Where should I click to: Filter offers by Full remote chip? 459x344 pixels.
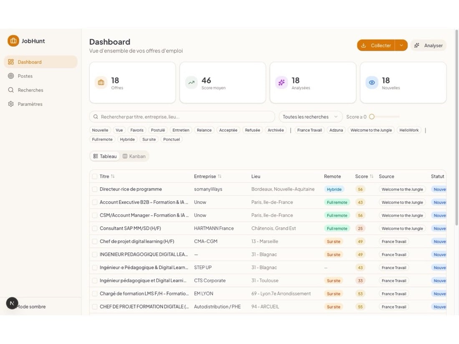102,140
